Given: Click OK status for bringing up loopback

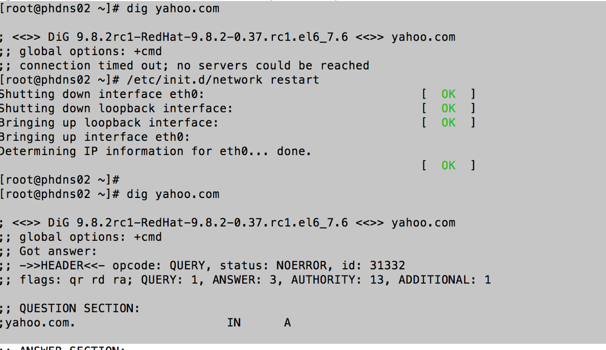Looking at the screenshot, I should [x=448, y=122].
